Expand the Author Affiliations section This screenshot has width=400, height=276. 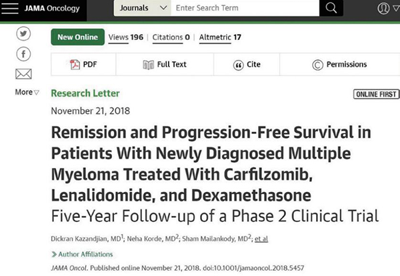[x=82, y=254]
